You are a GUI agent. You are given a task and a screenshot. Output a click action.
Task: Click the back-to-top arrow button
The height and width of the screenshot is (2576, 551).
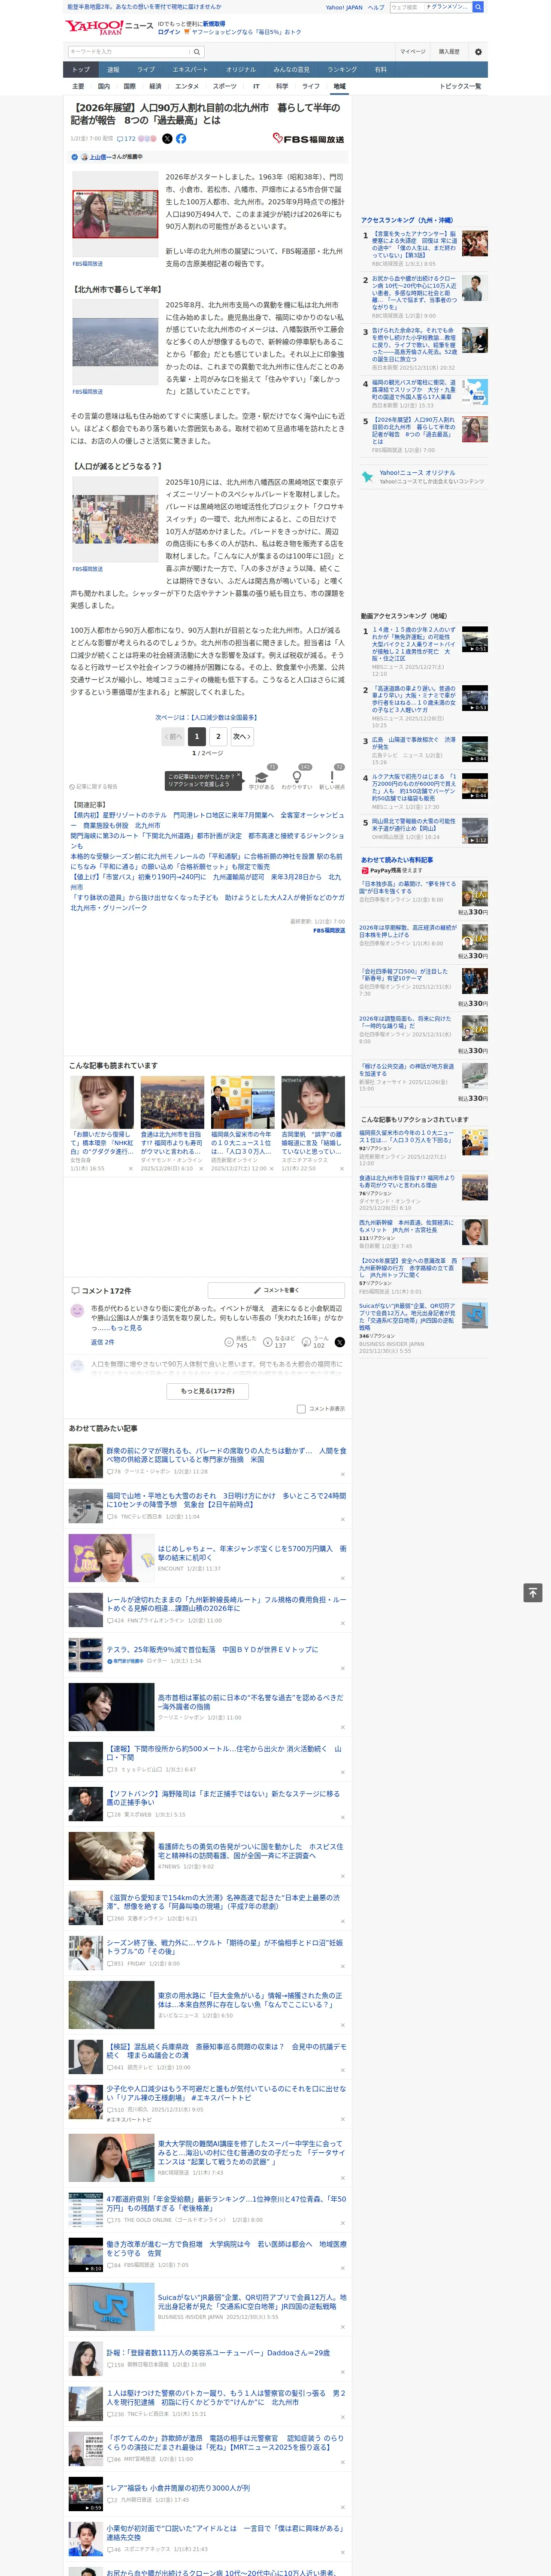[533, 1592]
